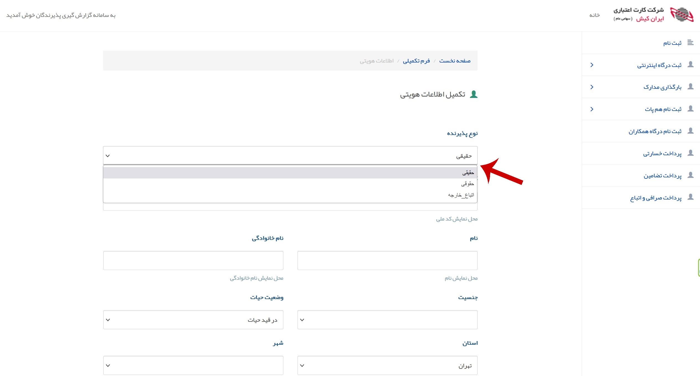Screen dimensions: 700x376
Task: Open the شهر dropdown
Action: click(193, 365)
